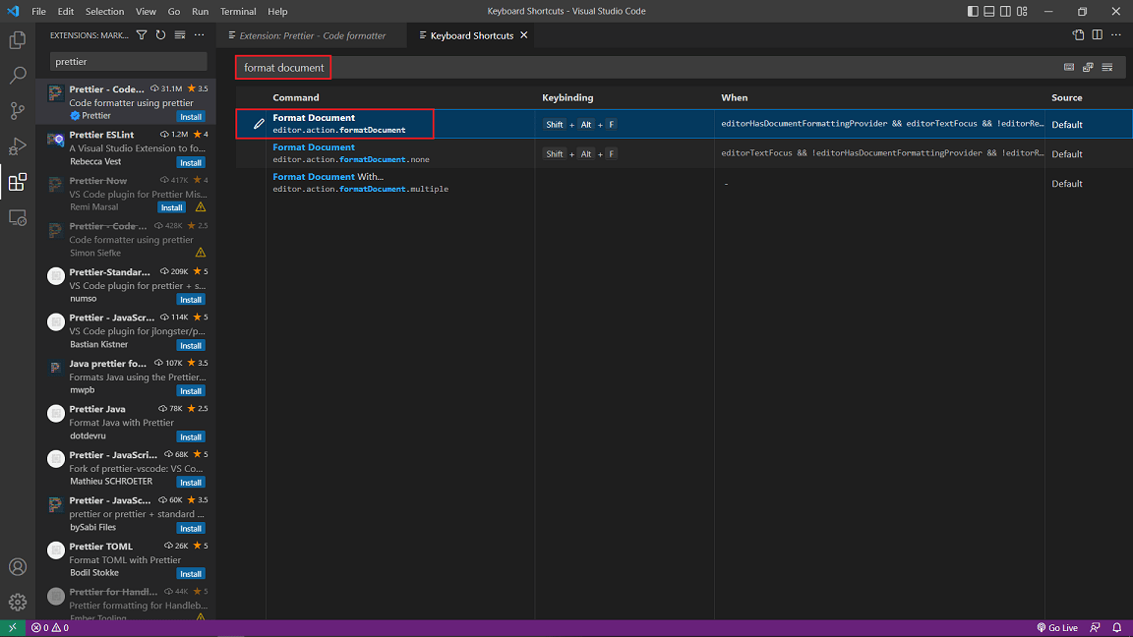Click the Source column header
1133x637 pixels.
coord(1066,97)
